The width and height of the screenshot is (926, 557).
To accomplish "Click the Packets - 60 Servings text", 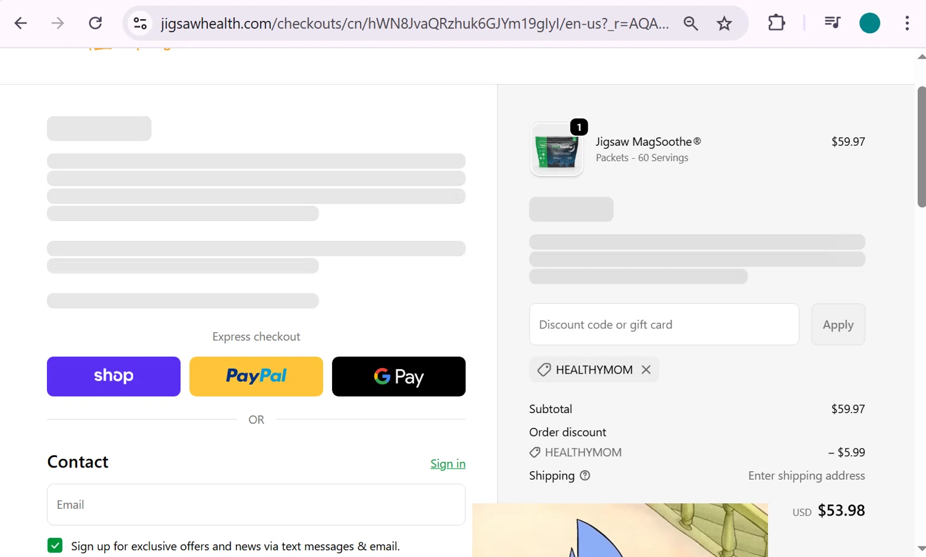I will tap(642, 158).
